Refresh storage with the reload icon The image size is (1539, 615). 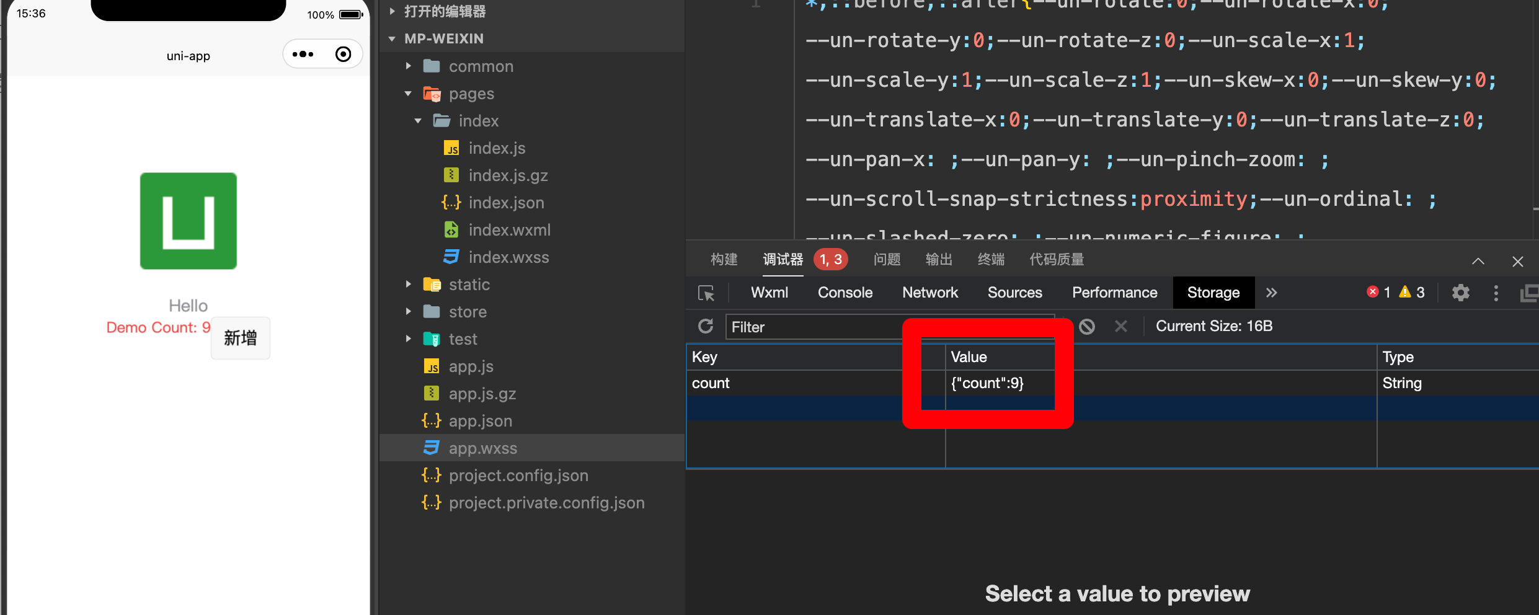[x=706, y=326]
